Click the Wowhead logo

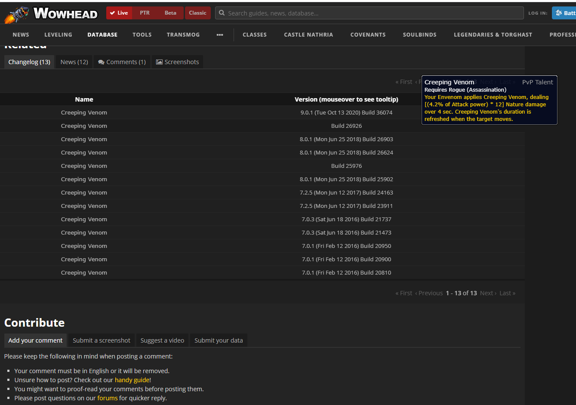pyautogui.click(x=51, y=14)
